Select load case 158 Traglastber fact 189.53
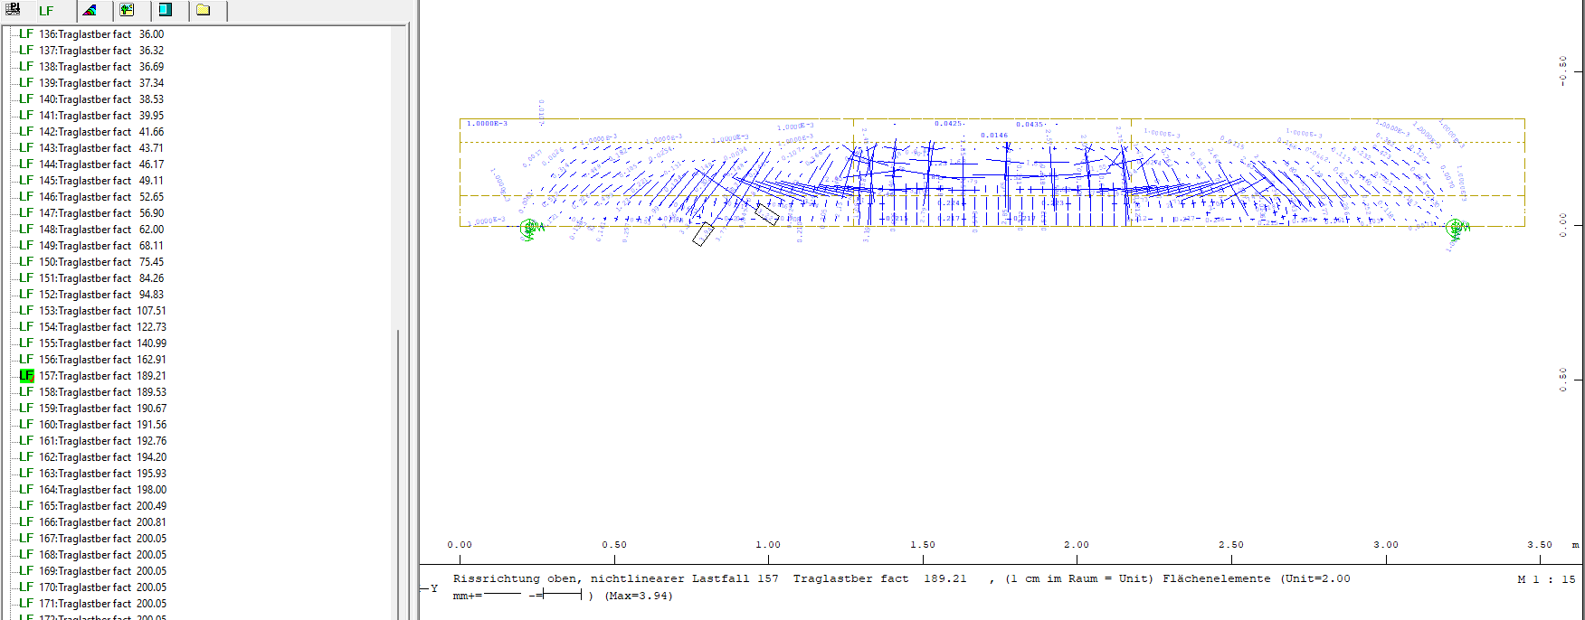1585x620 pixels. click(x=102, y=392)
